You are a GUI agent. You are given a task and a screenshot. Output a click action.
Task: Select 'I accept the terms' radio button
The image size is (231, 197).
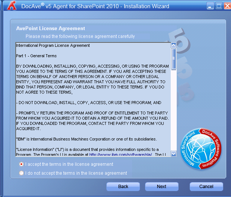22,164
